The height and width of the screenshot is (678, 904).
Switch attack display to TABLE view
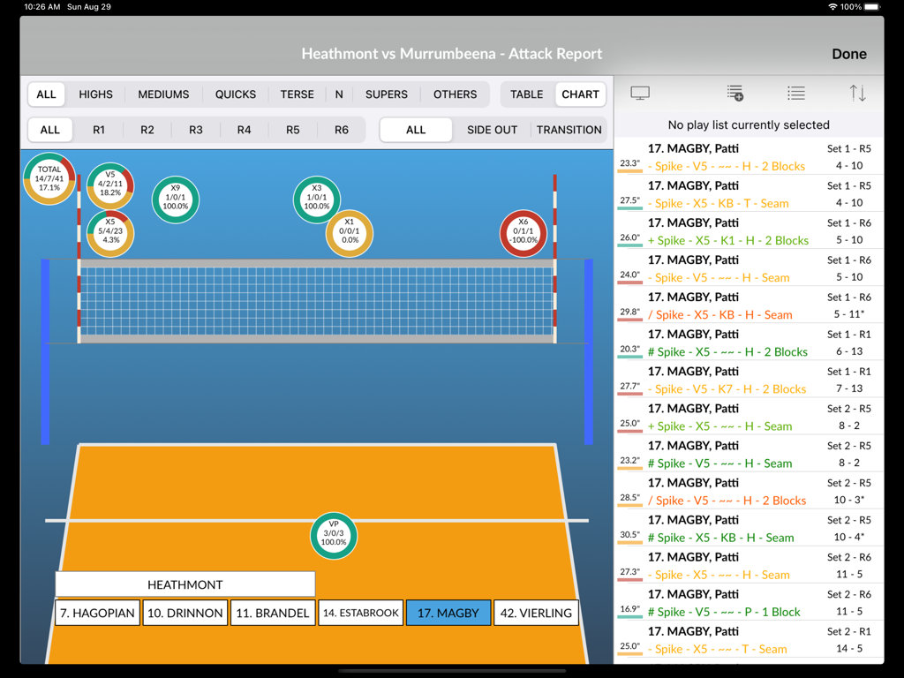[525, 94]
